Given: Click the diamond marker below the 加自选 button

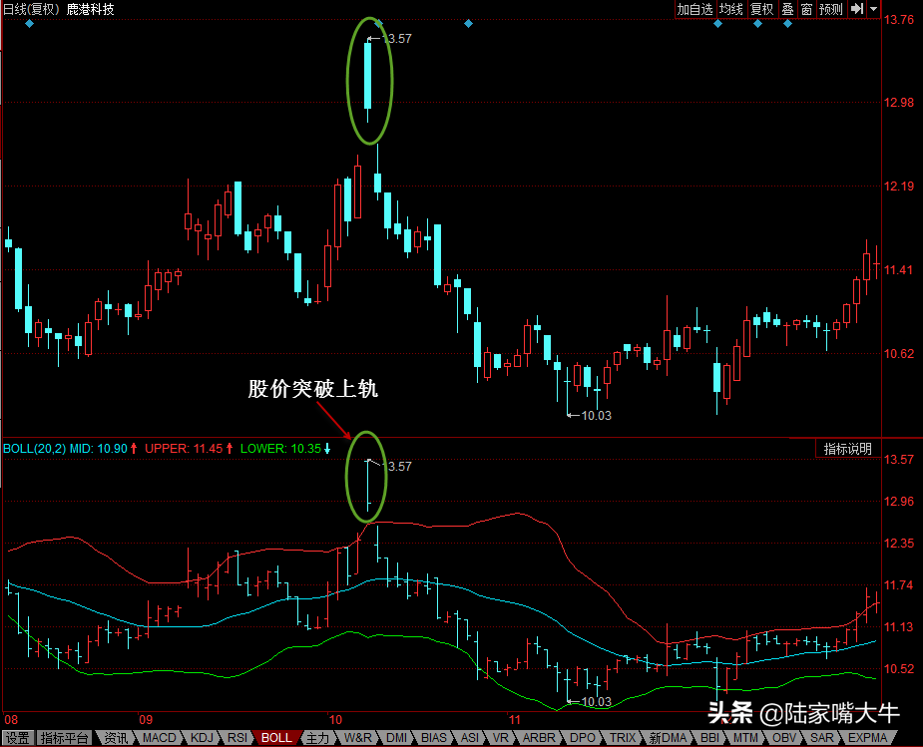Looking at the screenshot, I should (x=717, y=24).
